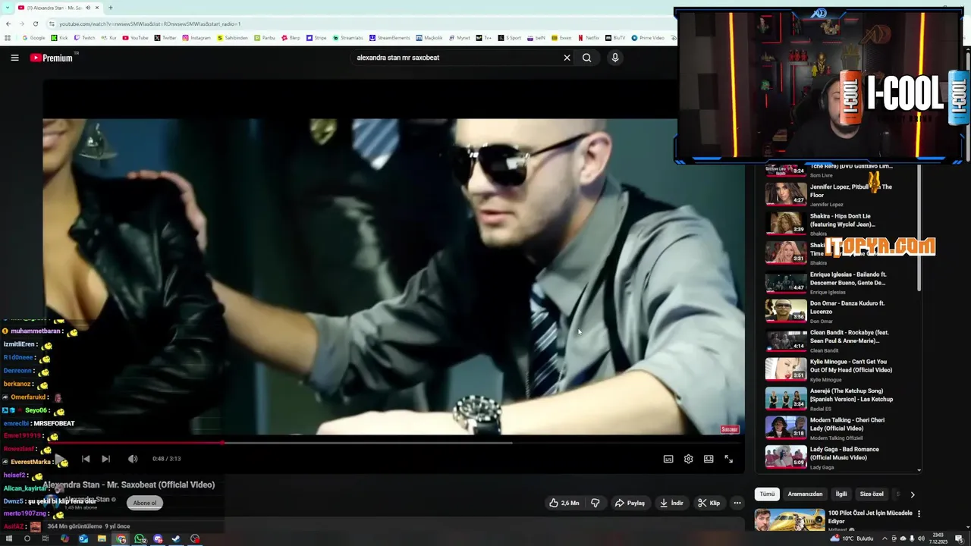
Task: Select the Aramanızdan filter chip
Action: 805,494
